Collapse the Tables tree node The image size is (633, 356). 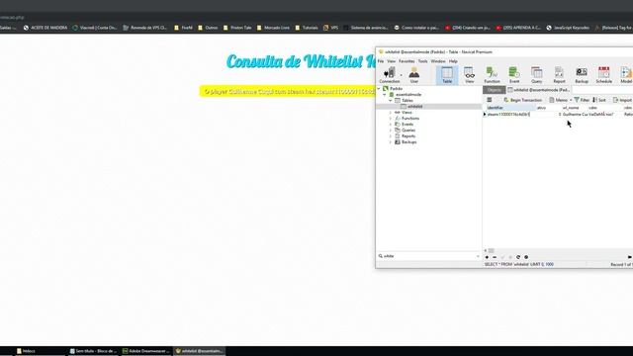tap(391, 101)
